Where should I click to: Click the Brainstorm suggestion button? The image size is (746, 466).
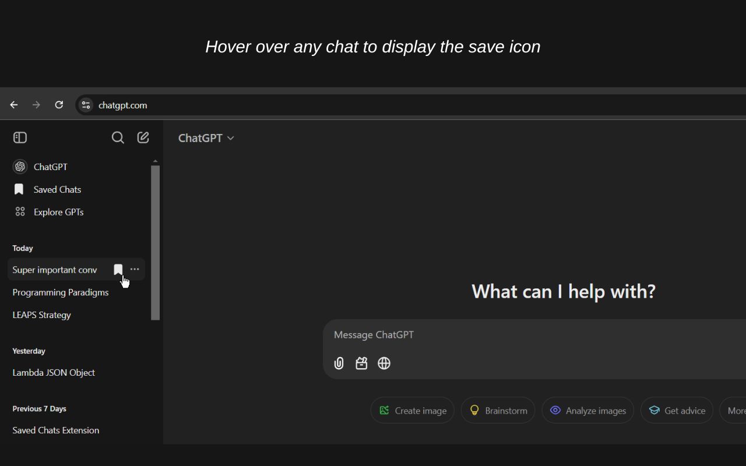pyautogui.click(x=498, y=410)
